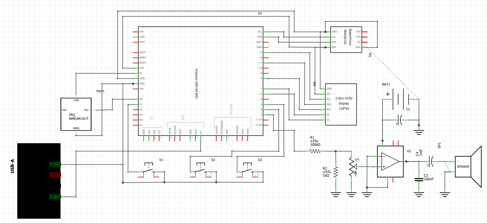
Task: Click the R1 100kΩ resistor symbol
Action: tap(315, 151)
